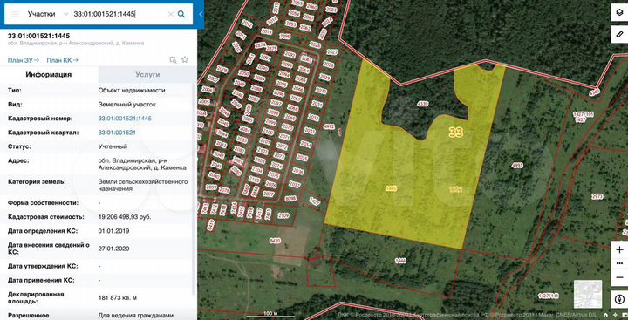Open the three-dots map options
Screen dimensions: 628x320
tap(619, 263)
